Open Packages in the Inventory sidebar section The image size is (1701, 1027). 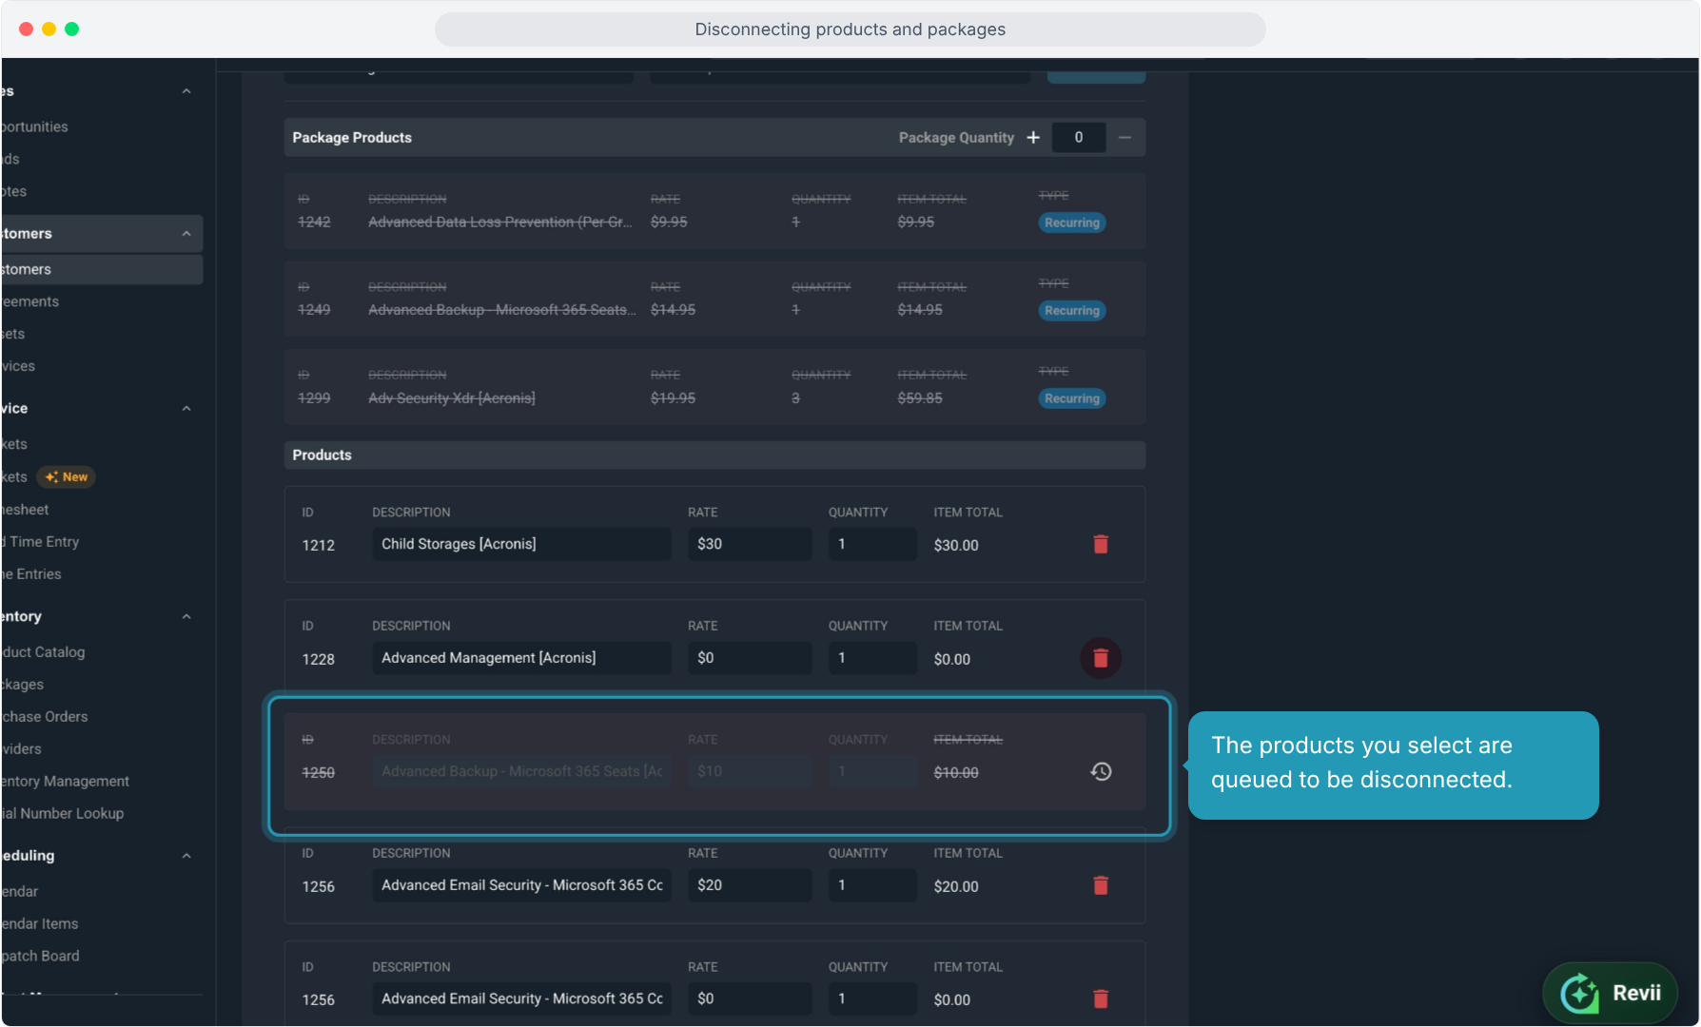click(x=23, y=685)
